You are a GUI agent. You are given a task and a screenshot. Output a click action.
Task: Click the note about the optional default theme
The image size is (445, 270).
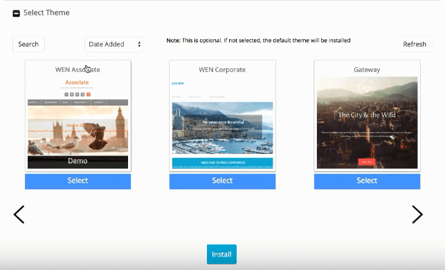pyautogui.click(x=258, y=41)
